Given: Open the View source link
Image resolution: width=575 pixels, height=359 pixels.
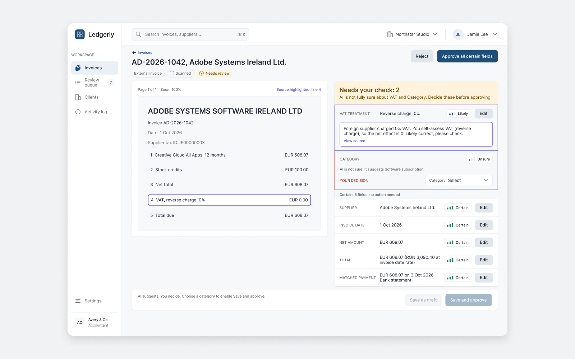Looking at the screenshot, I should [x=354, y=141].
